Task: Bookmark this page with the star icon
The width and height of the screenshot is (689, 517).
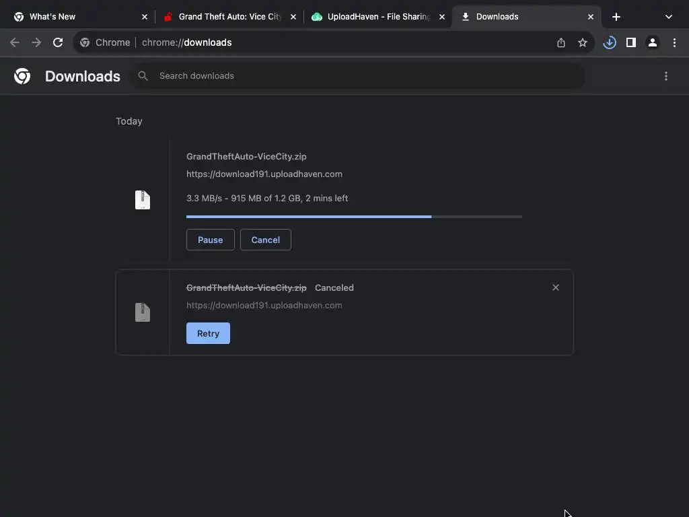Action: click(582, 42)
